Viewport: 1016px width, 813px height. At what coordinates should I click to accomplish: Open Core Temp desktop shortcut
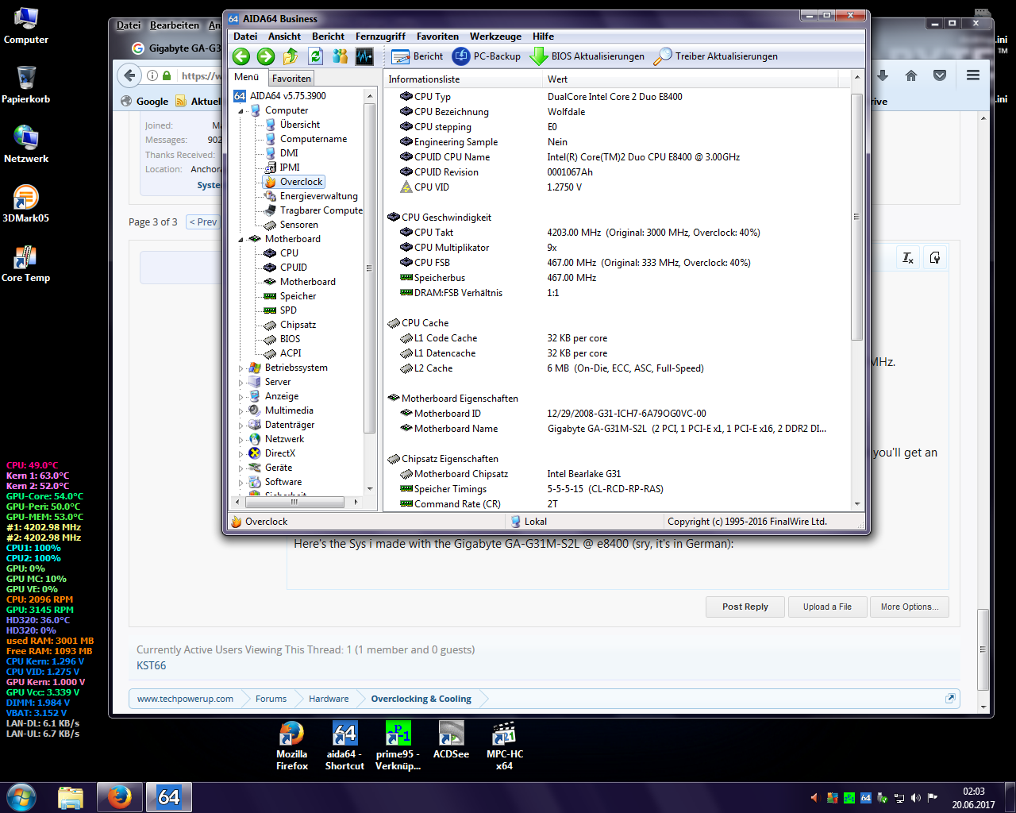(26, 264)
